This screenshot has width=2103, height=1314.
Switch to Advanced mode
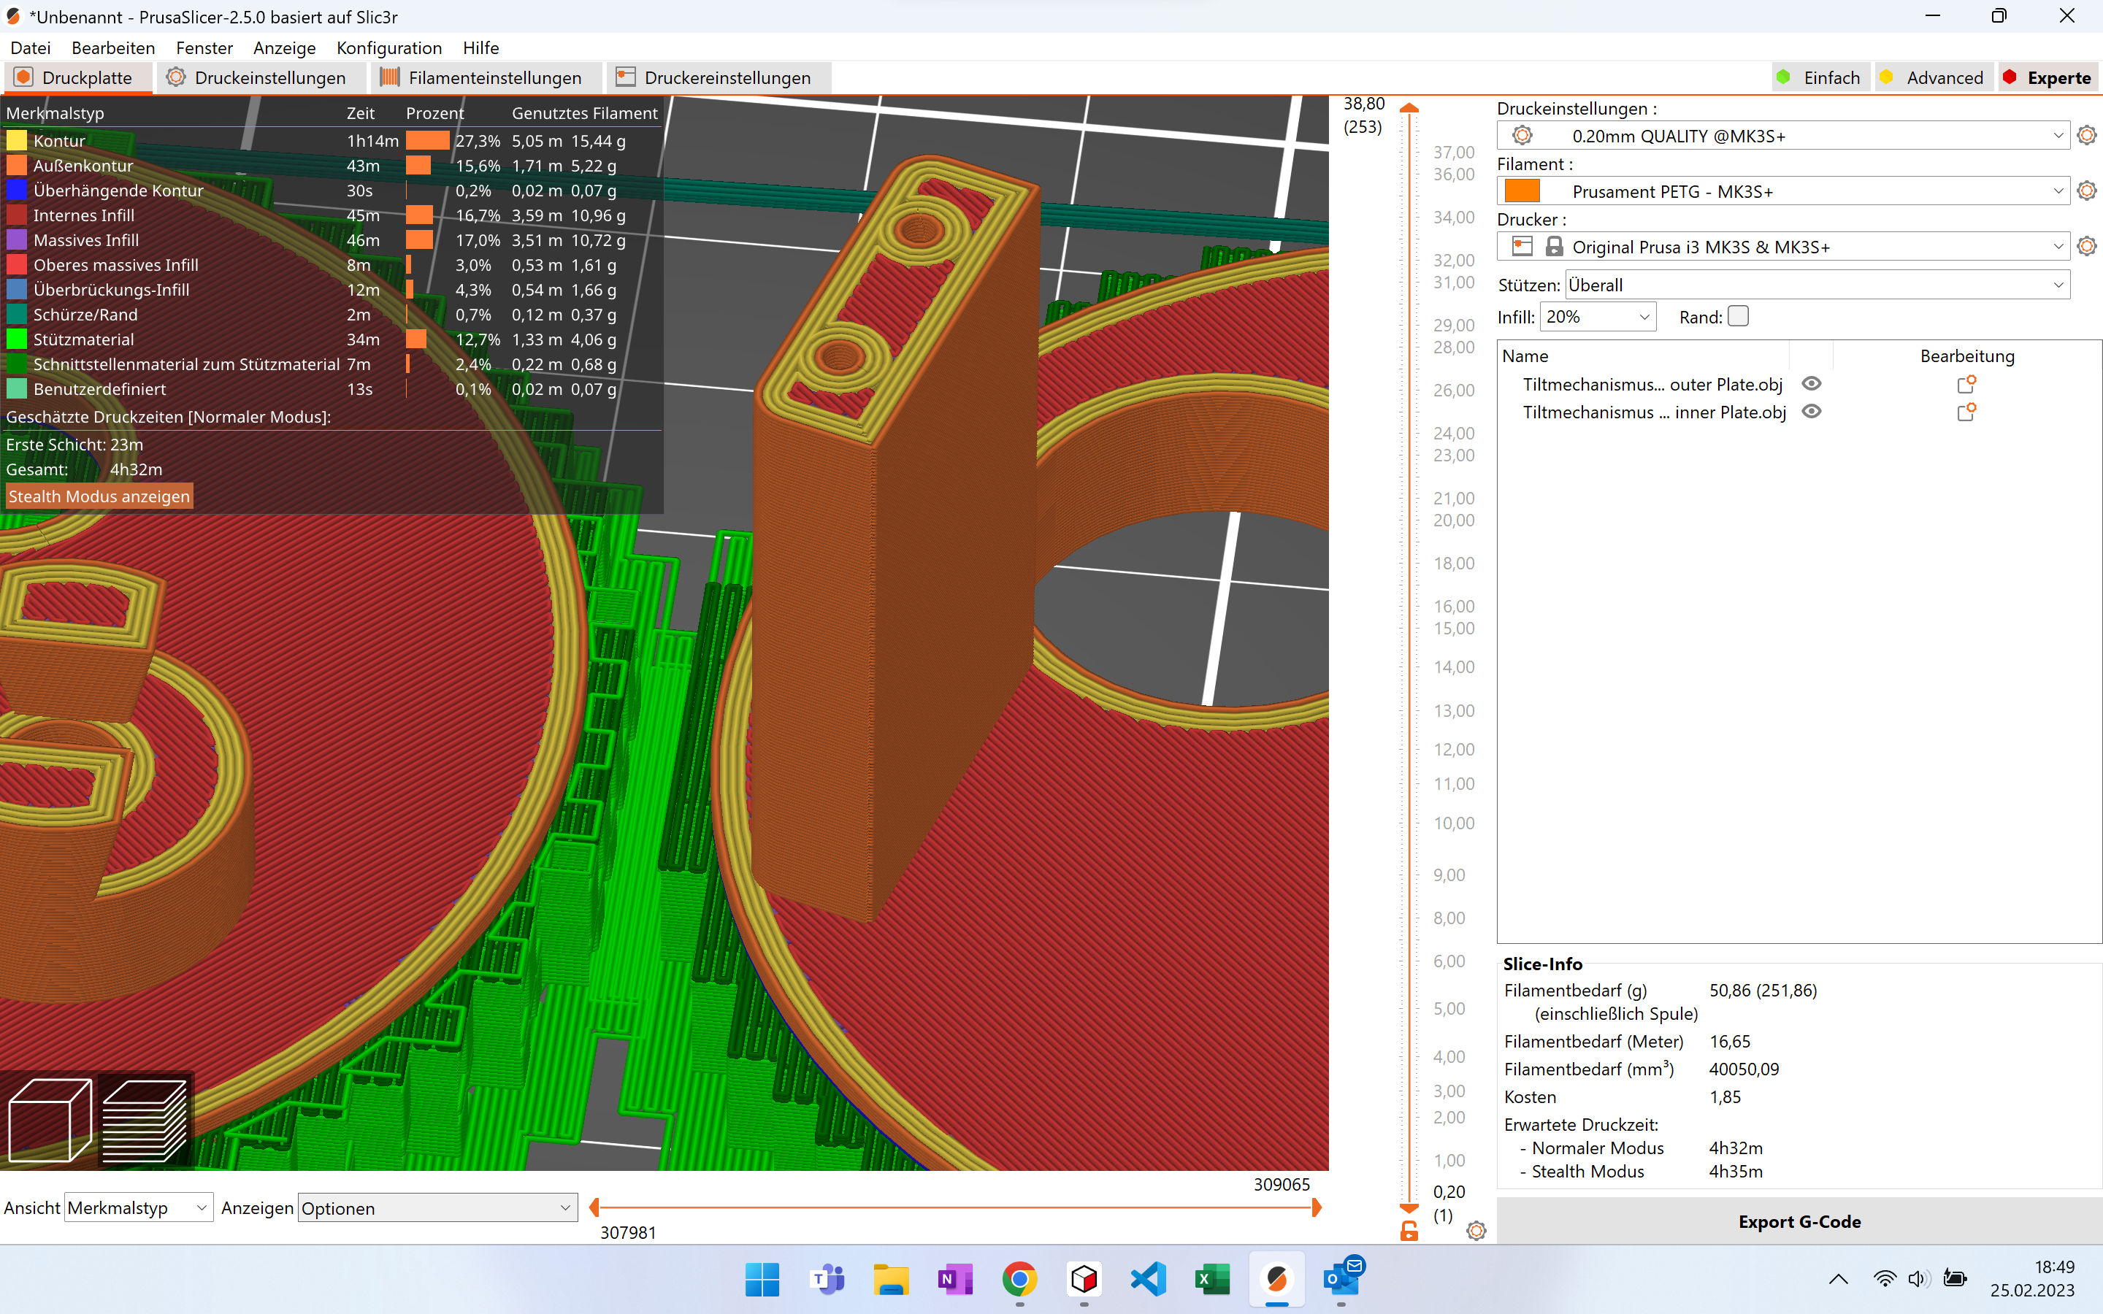pos(1933,77)
